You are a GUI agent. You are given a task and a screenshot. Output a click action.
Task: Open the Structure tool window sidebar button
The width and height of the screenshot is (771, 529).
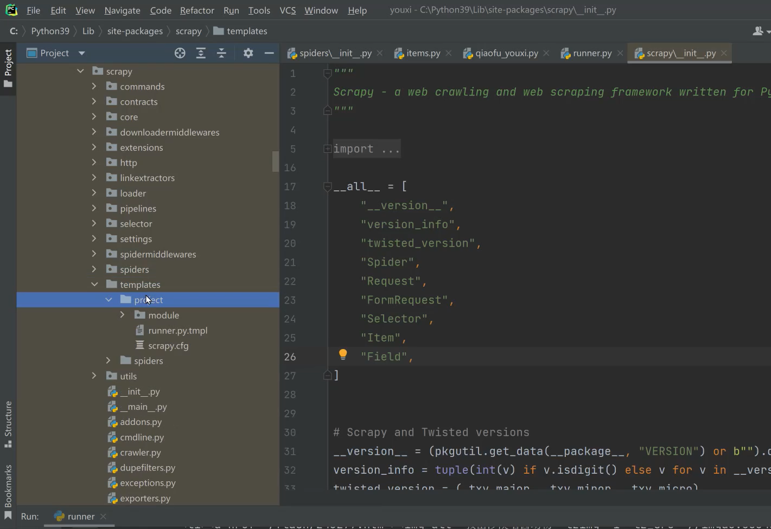tap(8, 424)
